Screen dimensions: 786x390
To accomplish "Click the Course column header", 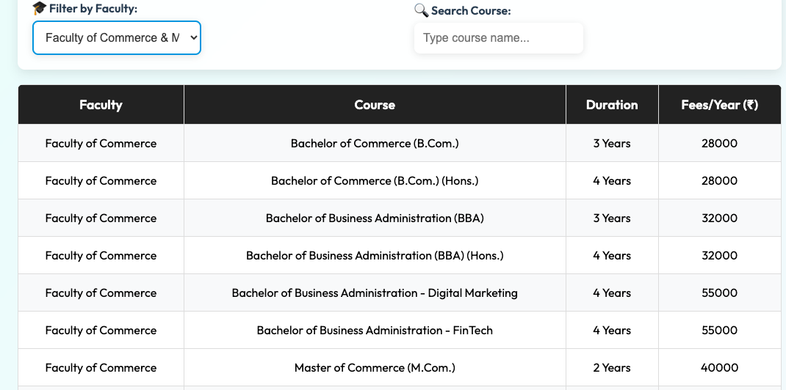I will (375, 105).
